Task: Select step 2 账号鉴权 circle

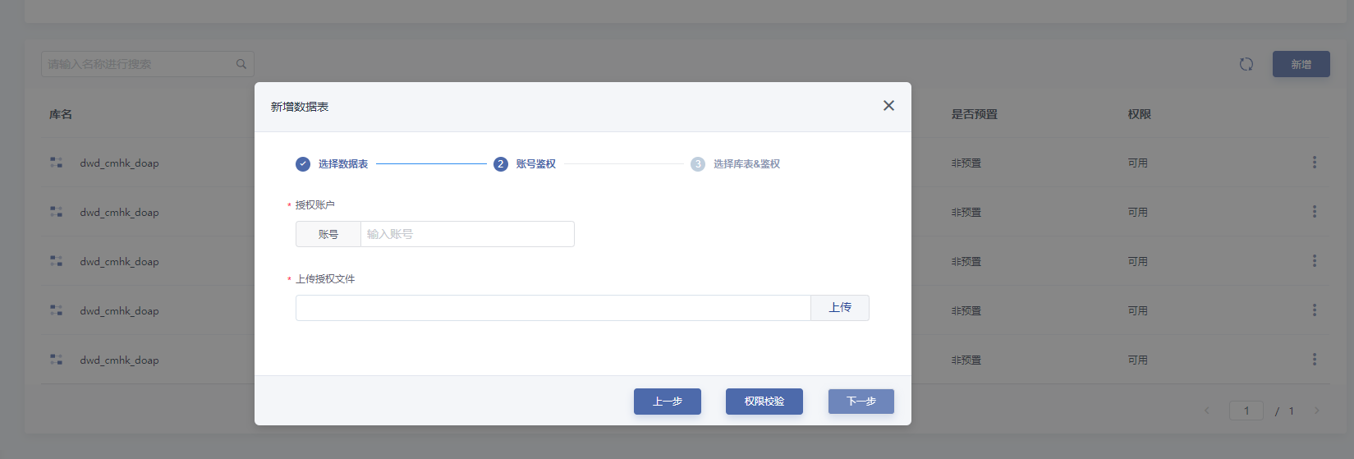Action: click(x=501, y=164)
